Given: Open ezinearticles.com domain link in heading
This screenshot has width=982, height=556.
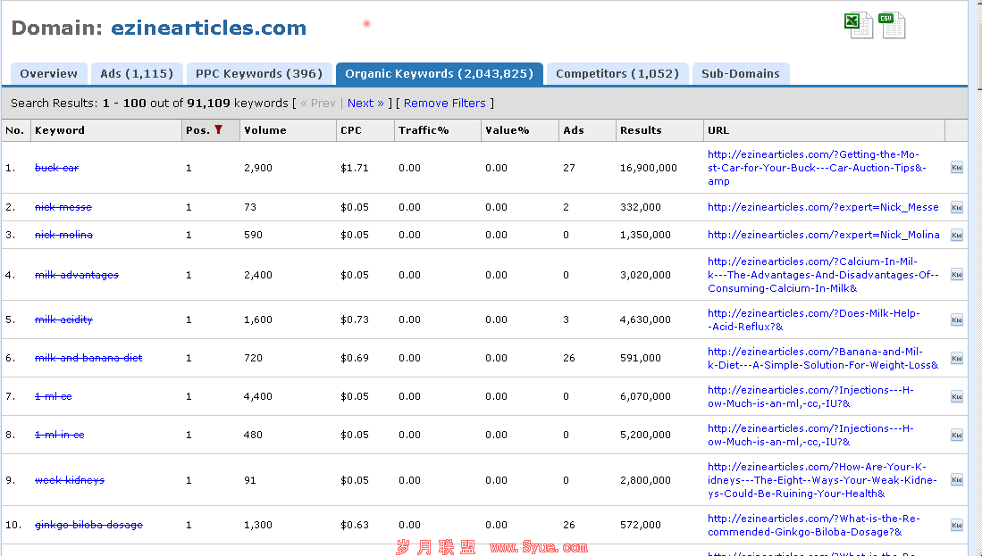Looking at the screenshot, I should (208, 29).
